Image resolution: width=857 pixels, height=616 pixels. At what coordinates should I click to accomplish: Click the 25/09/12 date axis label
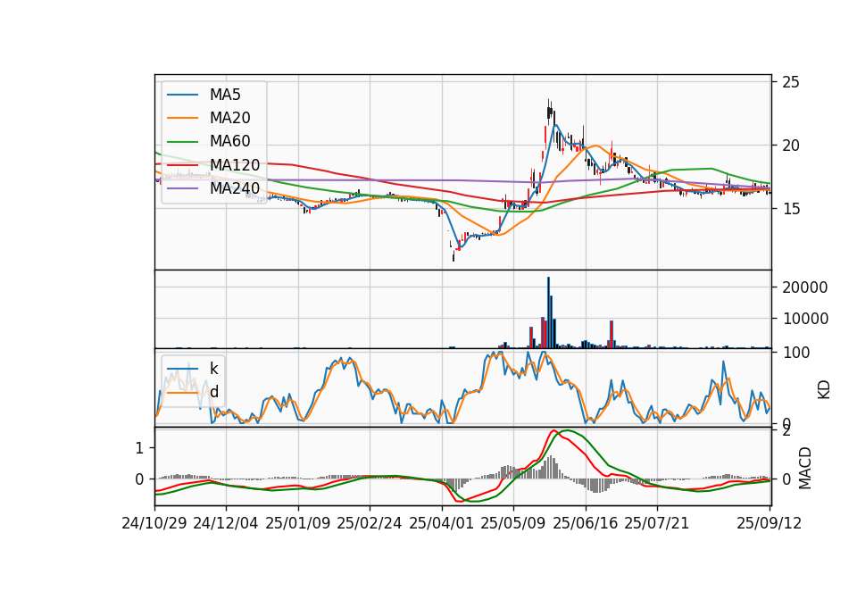coord(769,523)
